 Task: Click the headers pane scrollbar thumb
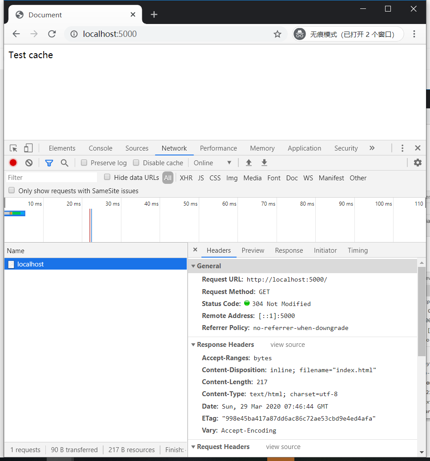(x=422, y=312)
